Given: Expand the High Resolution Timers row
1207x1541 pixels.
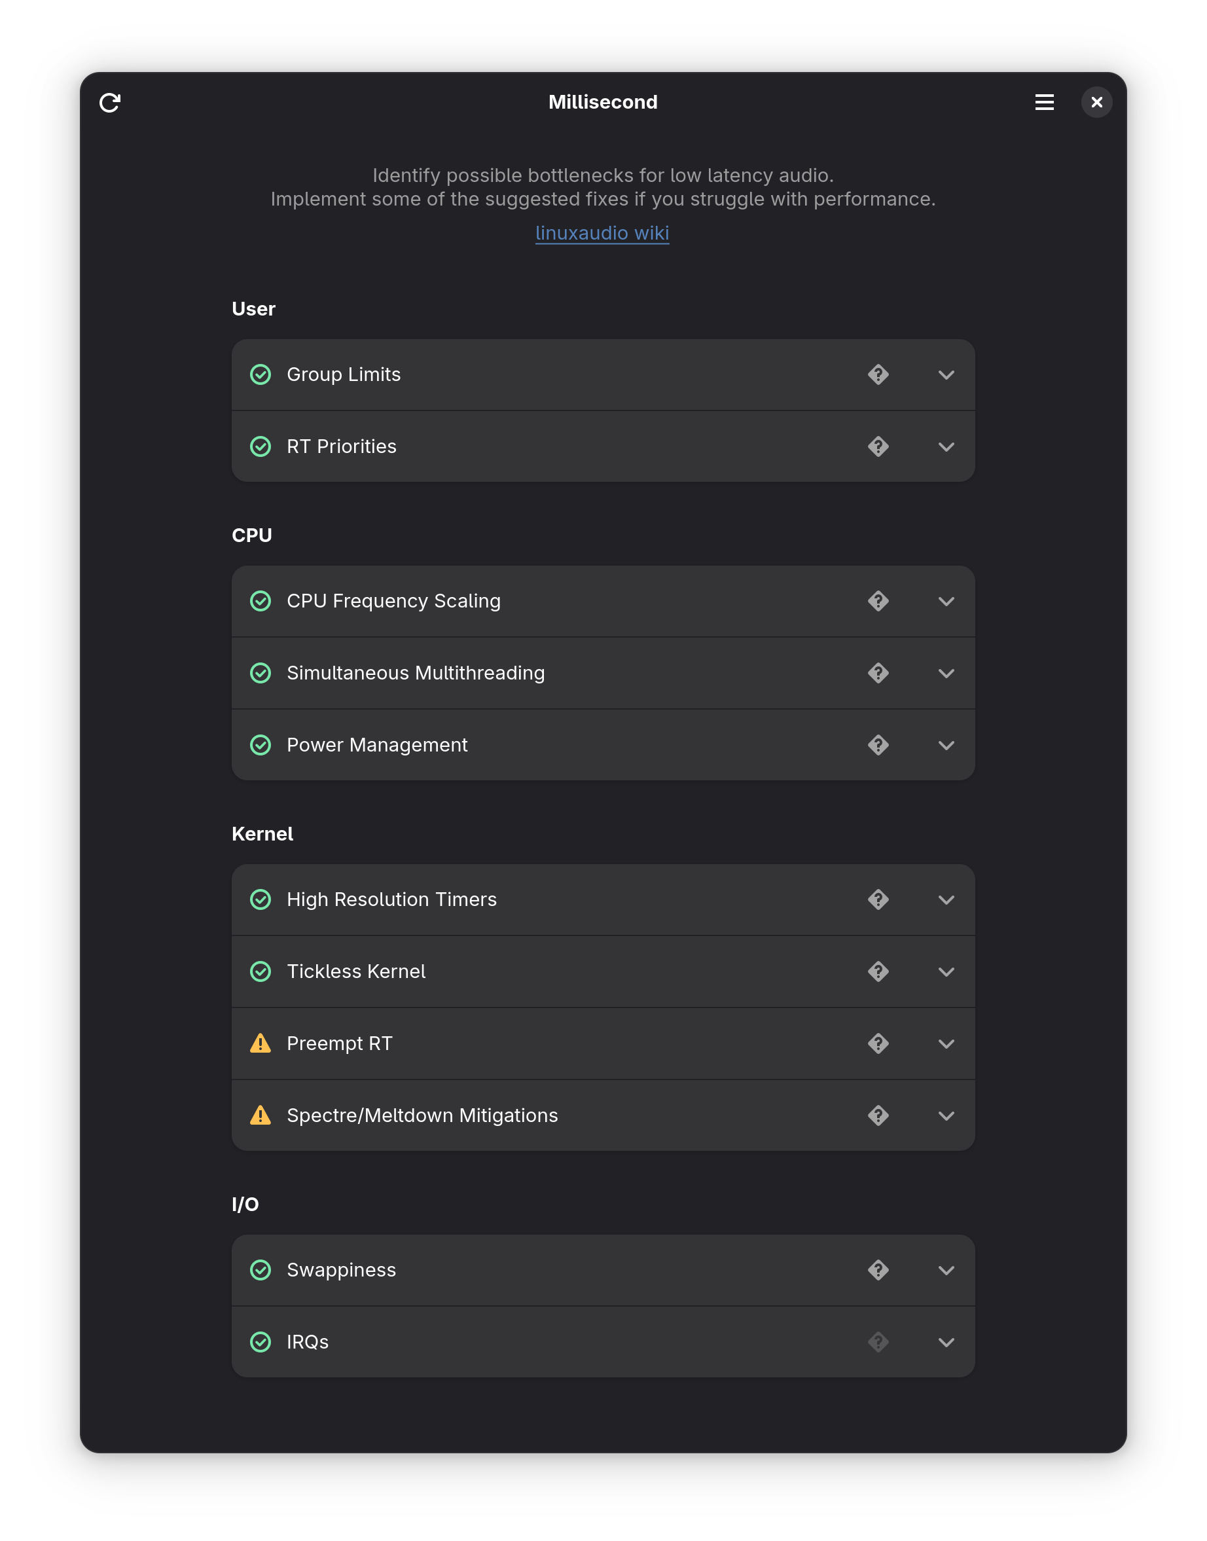Looking at the screenshot, I should [946, 899].
